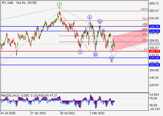Click the 185.70 red price tag
Viewport: 163px width, 116px height.
[154, 51]
